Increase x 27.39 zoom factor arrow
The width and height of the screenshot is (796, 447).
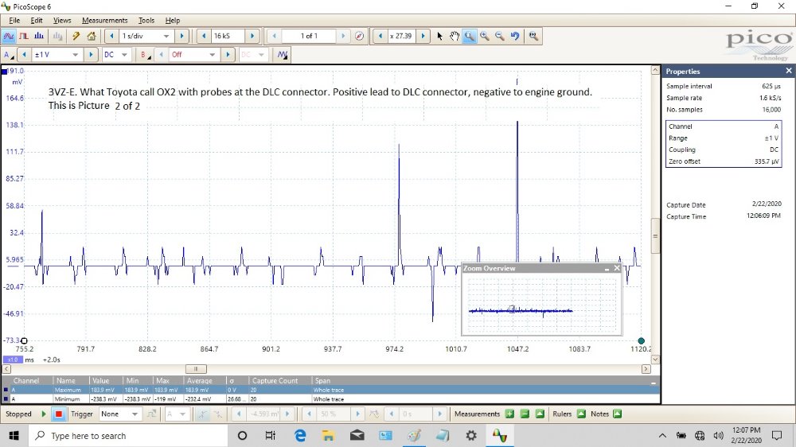(x=423, y=36)
